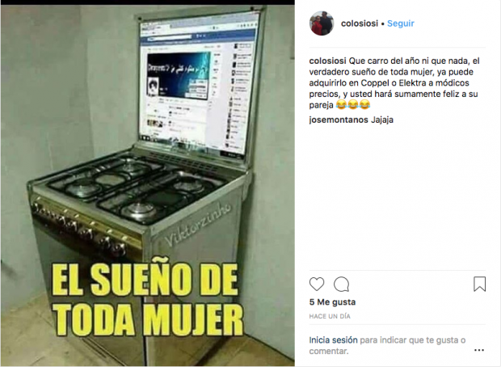501x367 pixels.
Task: Click the stove control knobs in the photo
Action: tap(80, 227)
